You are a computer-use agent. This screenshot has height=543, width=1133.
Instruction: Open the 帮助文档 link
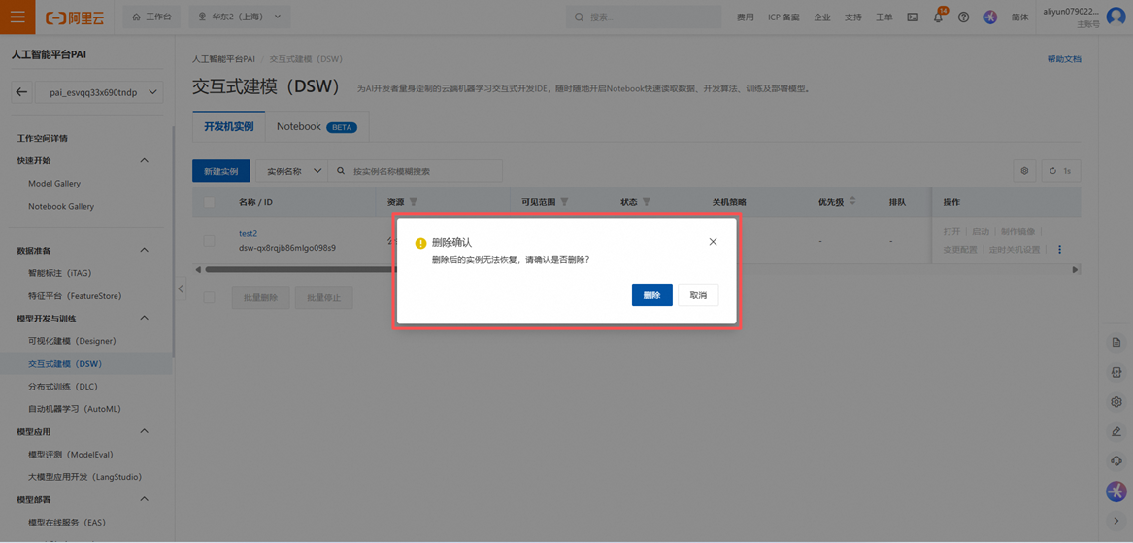(x=1064, y=59)
